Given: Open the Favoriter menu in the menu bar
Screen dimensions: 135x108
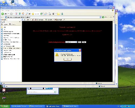Looking at the screenshot, I should (x=18, y=11).
